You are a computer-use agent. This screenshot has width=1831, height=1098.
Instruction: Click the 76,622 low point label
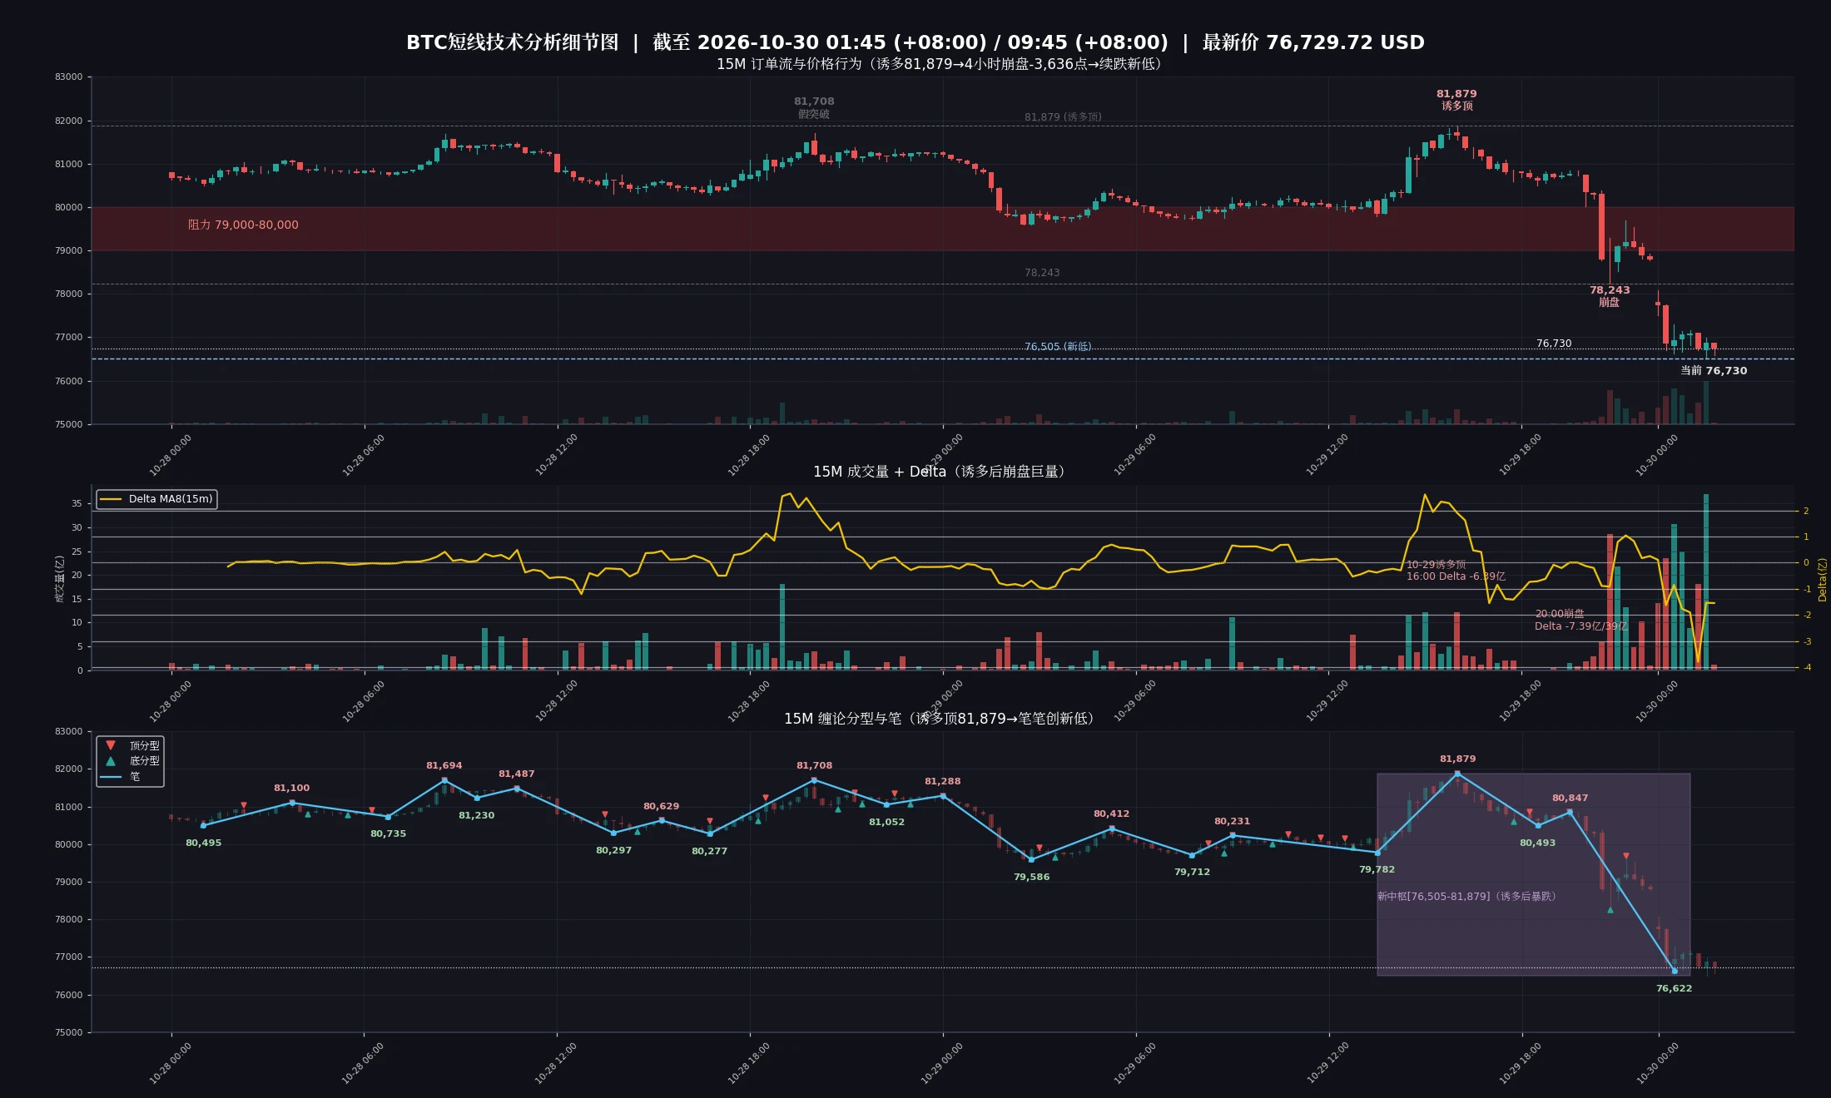[1674, 988]
